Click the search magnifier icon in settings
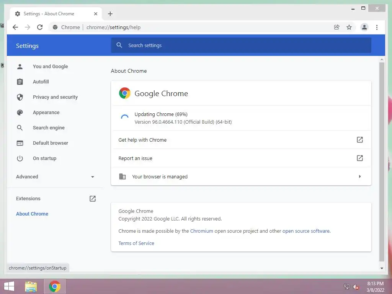Viewport: 392px width, 294px height. pos(119,45)
